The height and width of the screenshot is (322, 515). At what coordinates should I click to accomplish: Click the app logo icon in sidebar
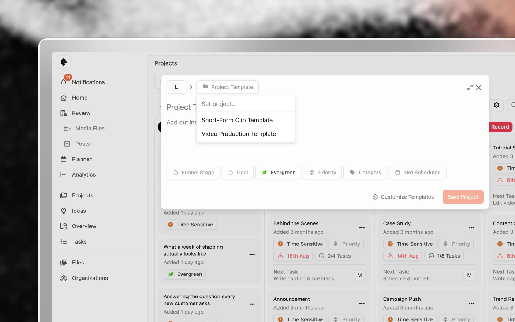pyautogui.click(x=64, y=62)
